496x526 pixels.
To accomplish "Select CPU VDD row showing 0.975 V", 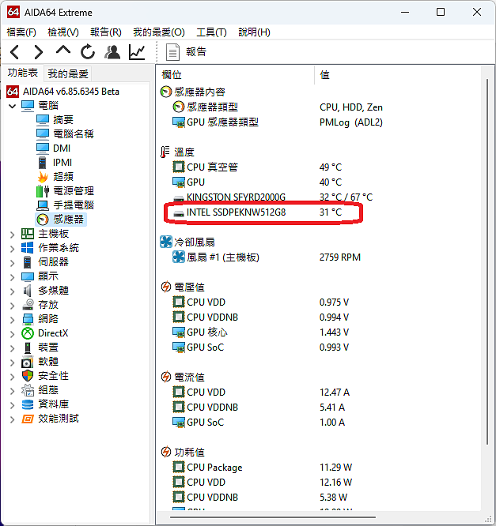I will click(260, 302).
